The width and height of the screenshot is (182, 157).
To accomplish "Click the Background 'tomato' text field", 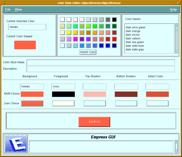I will pyautogui.click(x=32, y=86).
